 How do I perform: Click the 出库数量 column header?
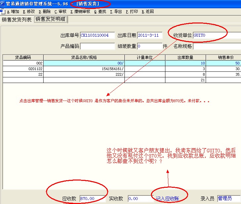tap(186, 58)
